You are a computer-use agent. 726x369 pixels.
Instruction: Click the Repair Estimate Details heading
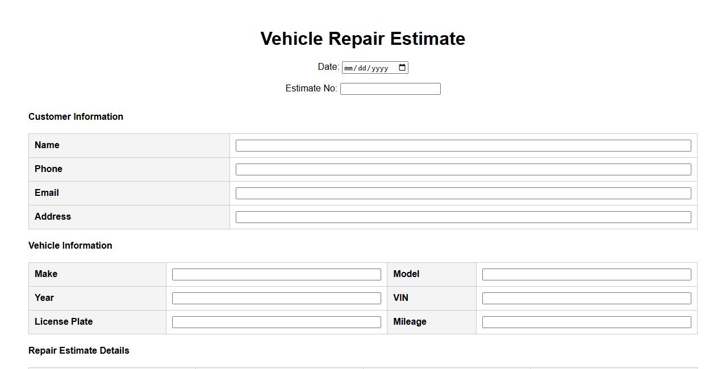79,350
